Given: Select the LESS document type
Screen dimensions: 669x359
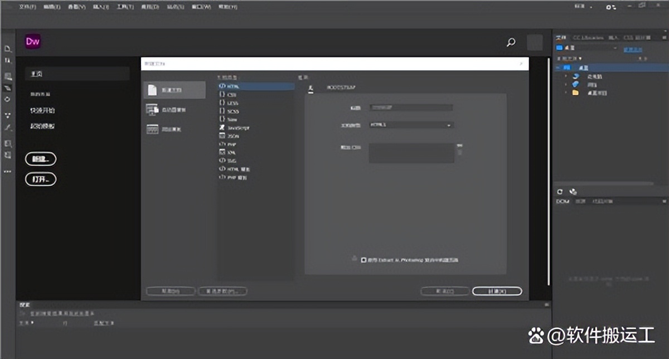Looking at the screenshot, I should [x=232, y=103].
